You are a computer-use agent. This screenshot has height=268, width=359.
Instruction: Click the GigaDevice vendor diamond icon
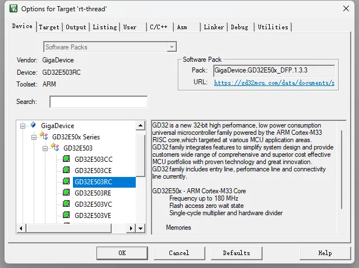(33, 125)
